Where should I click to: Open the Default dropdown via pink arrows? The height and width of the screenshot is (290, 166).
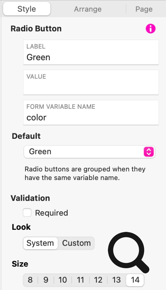pos(149,152)
